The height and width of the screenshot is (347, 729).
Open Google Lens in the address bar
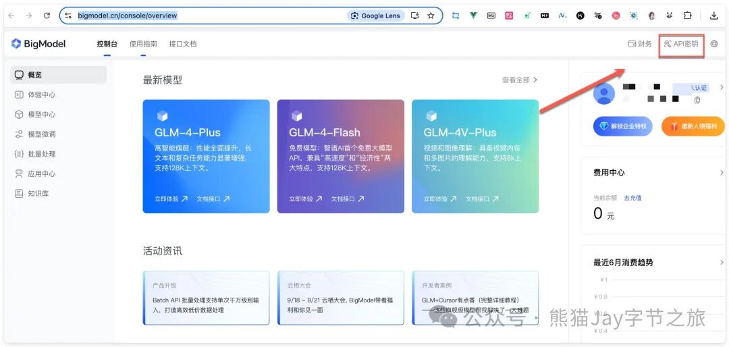(x=376, y=16)
